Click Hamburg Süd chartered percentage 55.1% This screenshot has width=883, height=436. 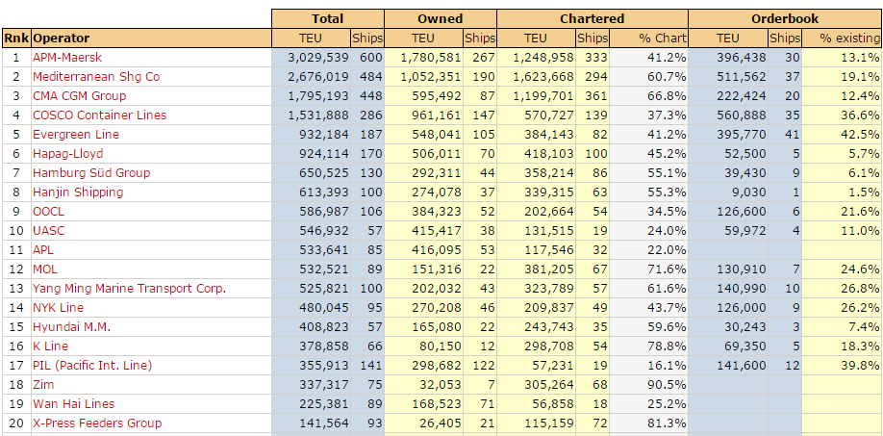[667, 173]
